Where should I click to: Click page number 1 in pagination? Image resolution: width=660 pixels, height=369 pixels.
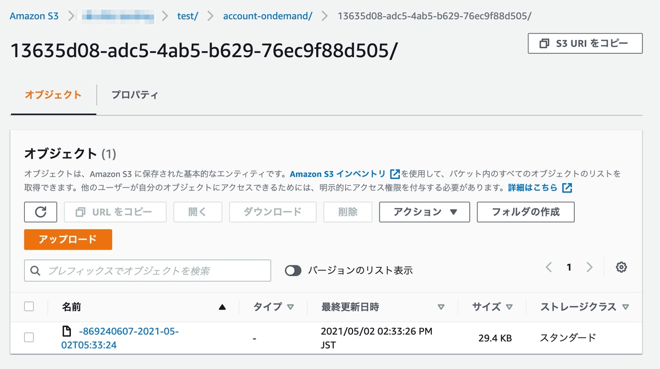(569, 267)
